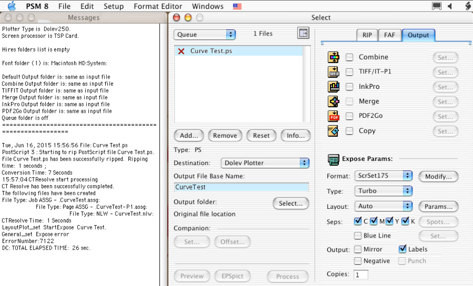Enable the Blue Line checkbox
Screen dimensions: 473x286
tap(358, 235)
